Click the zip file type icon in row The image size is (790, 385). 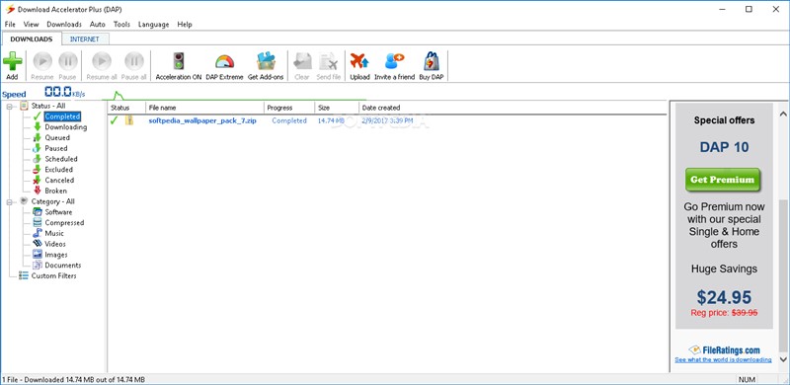(129, 120)
